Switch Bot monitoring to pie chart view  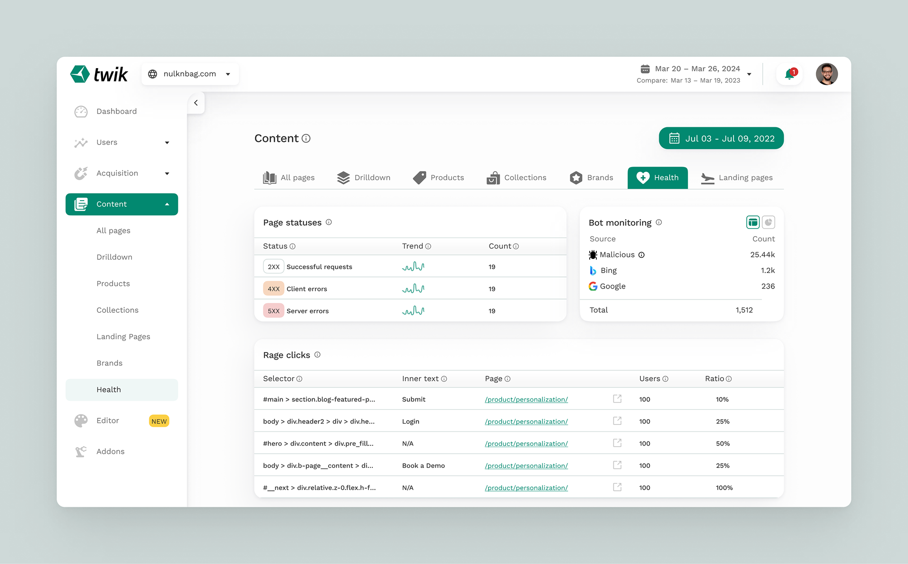[768, 222]
